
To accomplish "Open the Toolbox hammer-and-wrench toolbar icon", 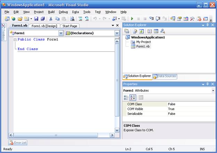I will (x=192, y=18).
